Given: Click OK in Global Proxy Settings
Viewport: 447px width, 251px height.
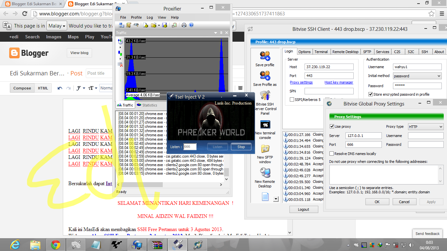Looking at the screenshot, I should (x=377, y=202).
